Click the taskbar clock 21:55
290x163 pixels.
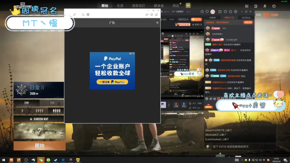276,160
